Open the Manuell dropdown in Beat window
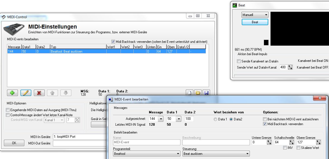Screen dimensions: 329x159 pyautogui.click(x=255, y=15)
